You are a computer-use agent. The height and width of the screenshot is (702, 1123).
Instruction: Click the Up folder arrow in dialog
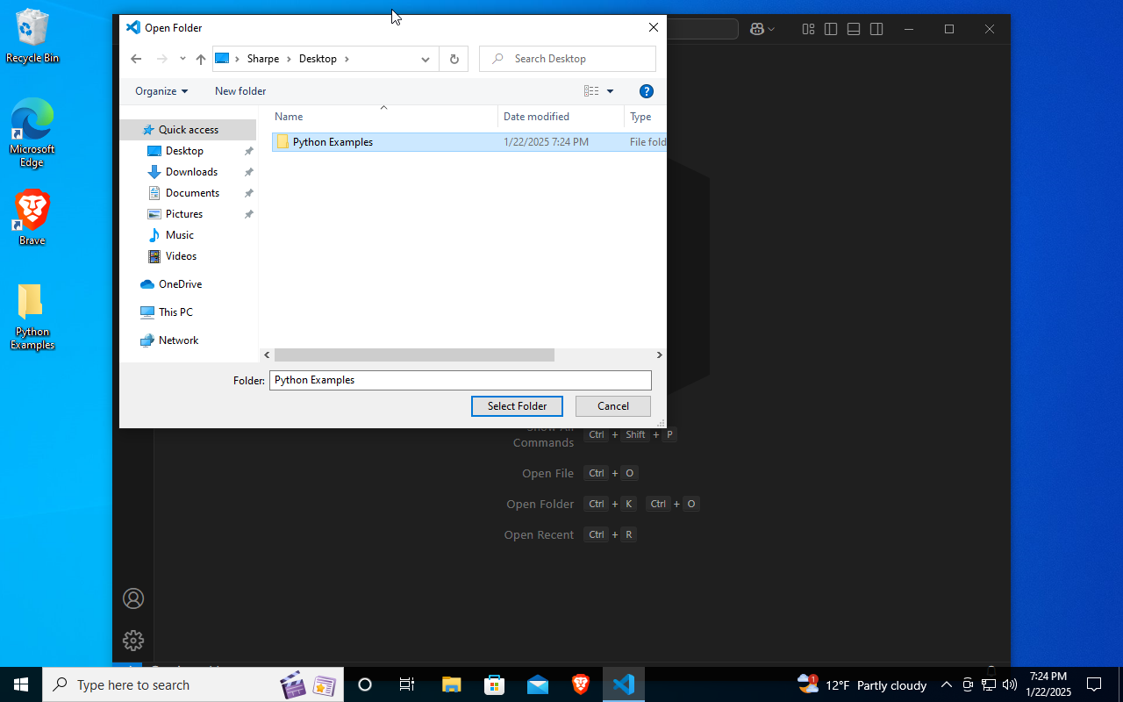coord(201,59)
